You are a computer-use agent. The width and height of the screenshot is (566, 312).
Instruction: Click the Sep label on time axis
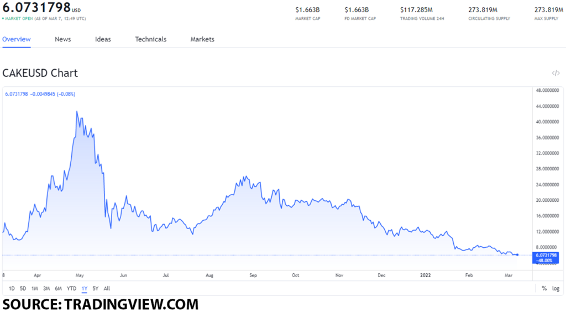[253, 275]
